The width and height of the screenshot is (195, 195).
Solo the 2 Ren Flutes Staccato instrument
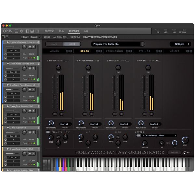pos(33,68)
